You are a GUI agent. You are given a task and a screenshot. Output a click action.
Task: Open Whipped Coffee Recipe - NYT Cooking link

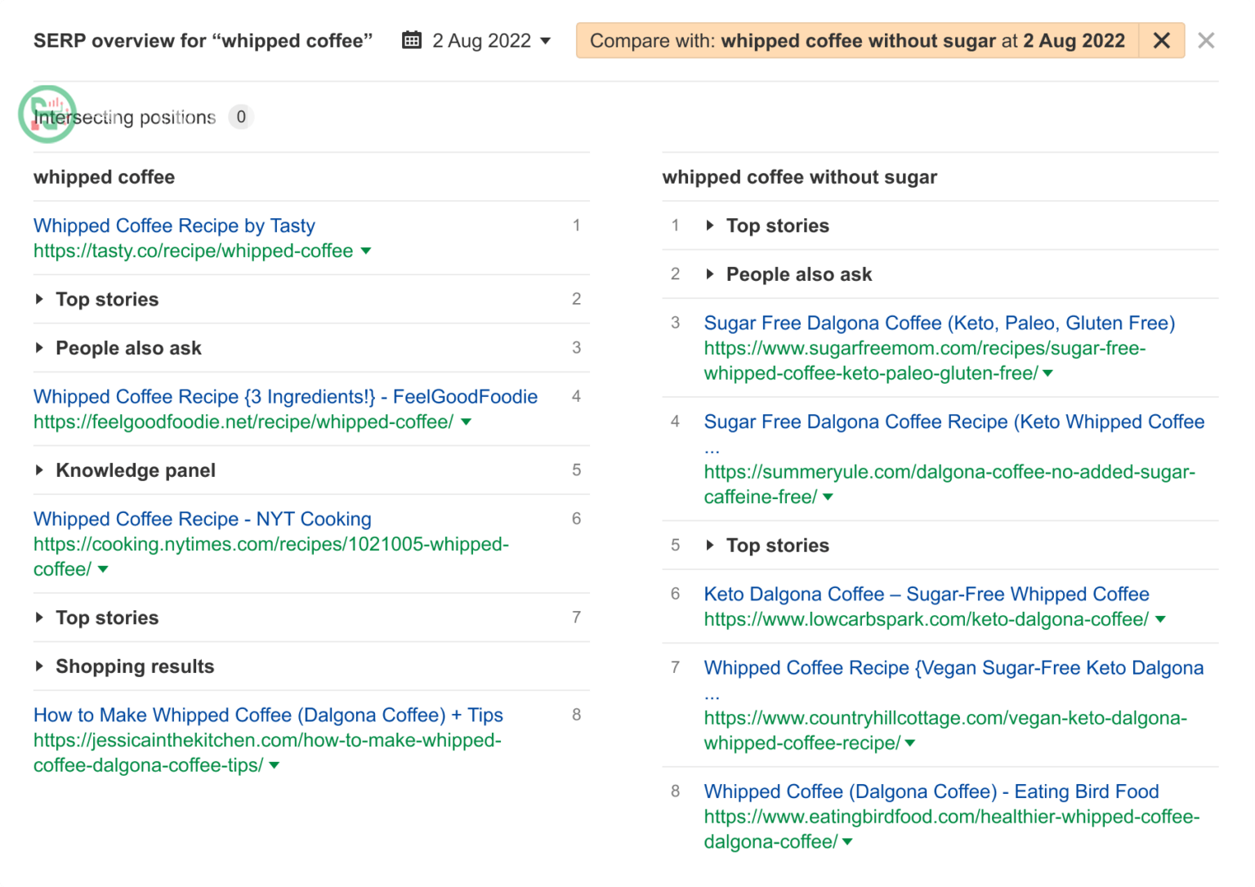202,519
